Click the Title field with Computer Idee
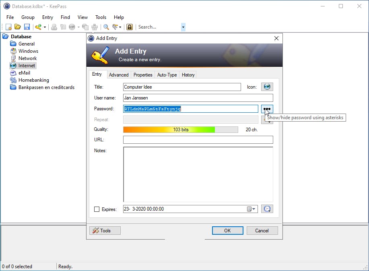369x271 pixels. pos(182,87)
